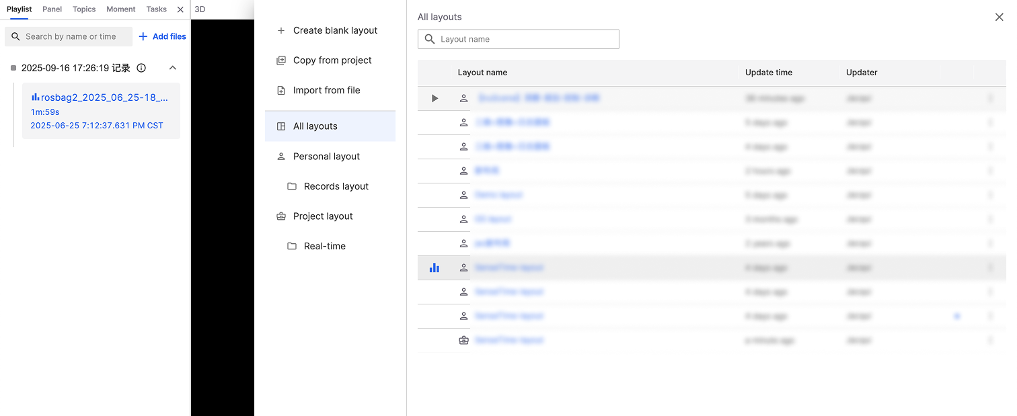Screen dimensions: 1017x416
Task: Click the bar chart icon in highlighted layout row
Action: [x=435, y=267]
